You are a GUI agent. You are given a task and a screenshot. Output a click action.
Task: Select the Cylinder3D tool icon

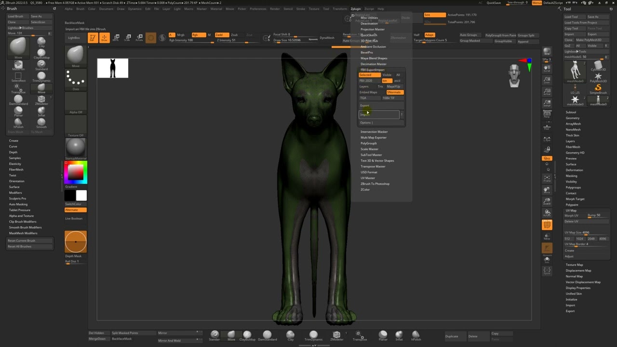point(598,66)
